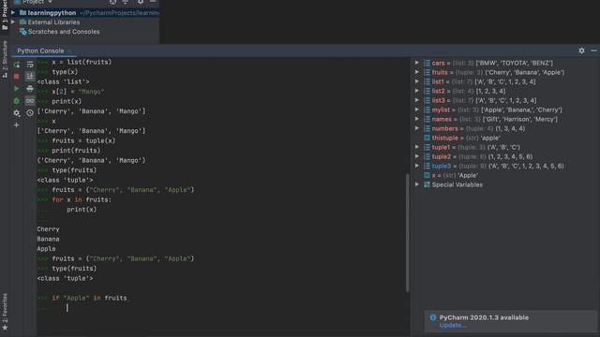
Task: Expand the learningpython project folder
Action: (x=13, y=12)
